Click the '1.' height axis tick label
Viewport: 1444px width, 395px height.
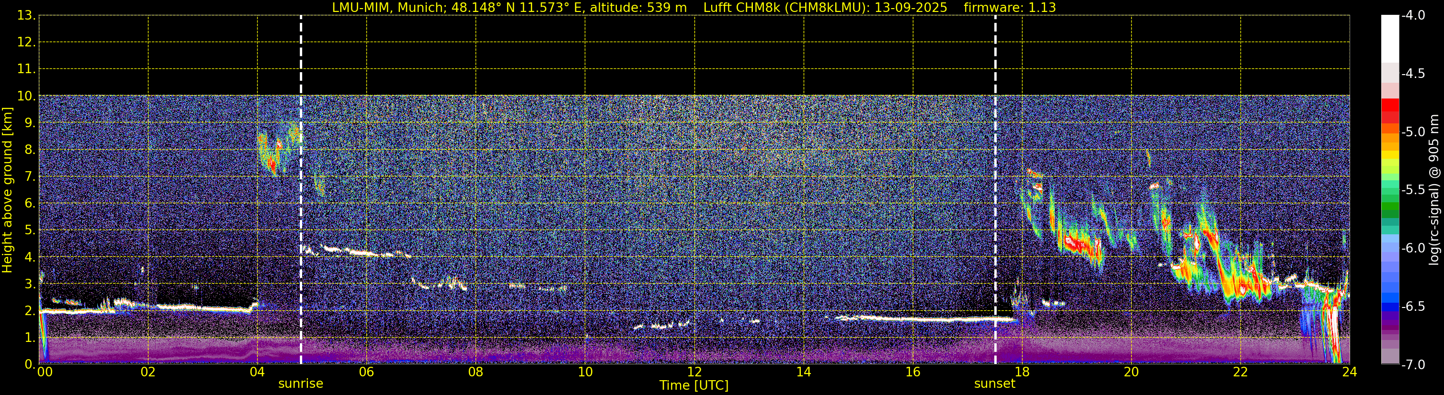30,338
